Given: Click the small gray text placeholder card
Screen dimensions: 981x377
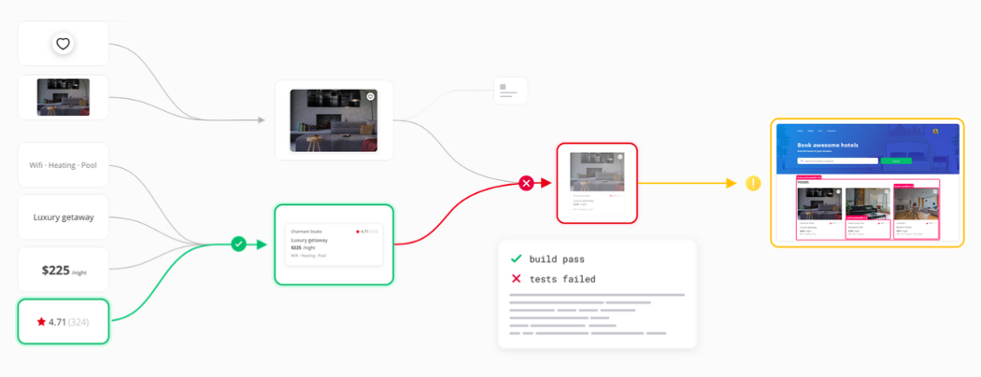Looking at the screenshot, I should pyautogui.click(x=510, y=91).
